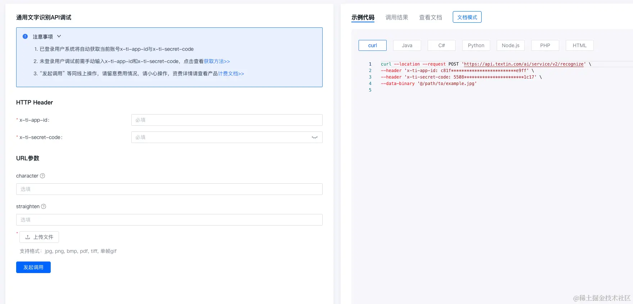Click the straighten parameter input field
The image size is (633, 304).
169,220
